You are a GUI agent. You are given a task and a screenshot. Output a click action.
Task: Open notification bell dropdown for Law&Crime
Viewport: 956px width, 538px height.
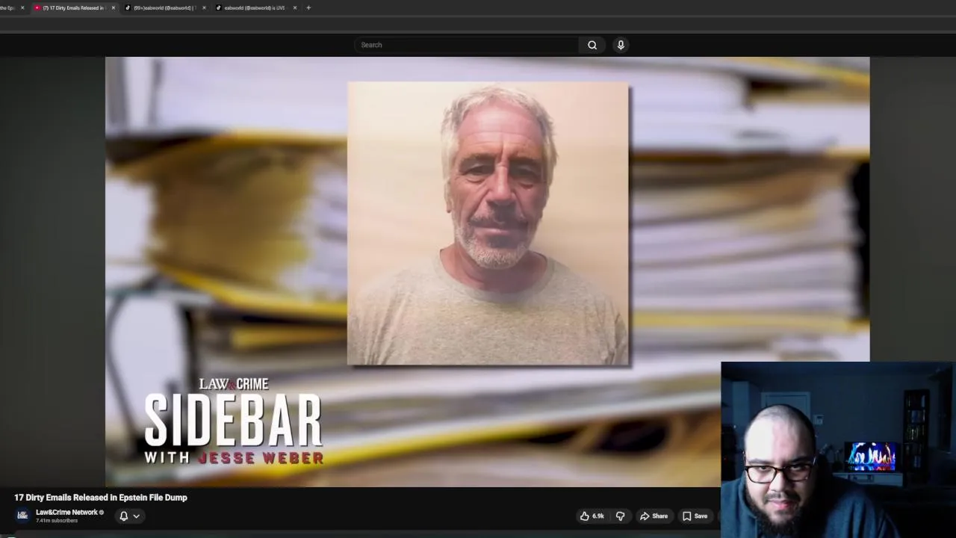129,516
